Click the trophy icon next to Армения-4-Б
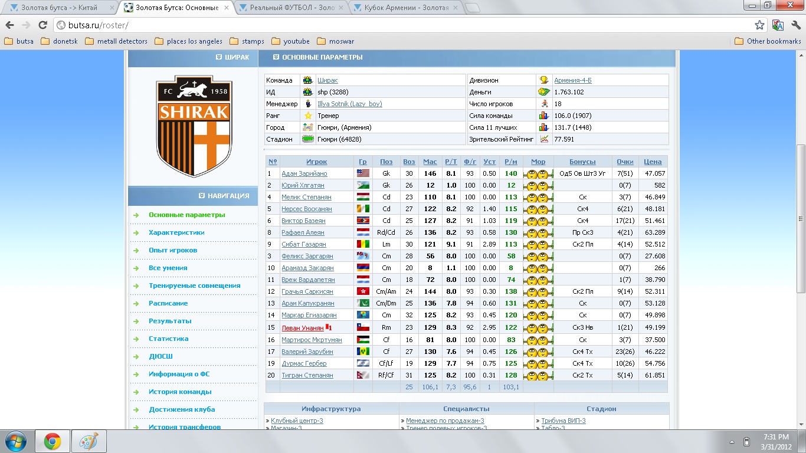806x453 pixels. pyautogui.click(x=543, y=80)
